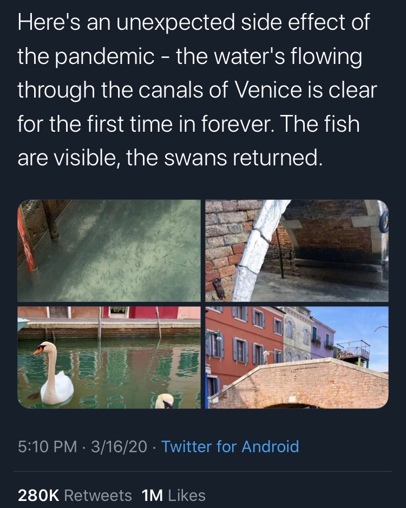The height and width of the screenshot is (508, 406).
Task: Open the brick bridge underside photo
Action: [297, 250]
